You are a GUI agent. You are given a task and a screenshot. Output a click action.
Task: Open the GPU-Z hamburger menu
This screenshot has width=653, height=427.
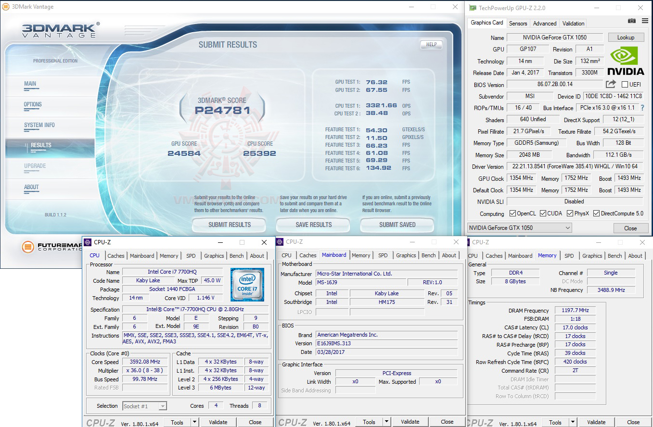(645, 21)
